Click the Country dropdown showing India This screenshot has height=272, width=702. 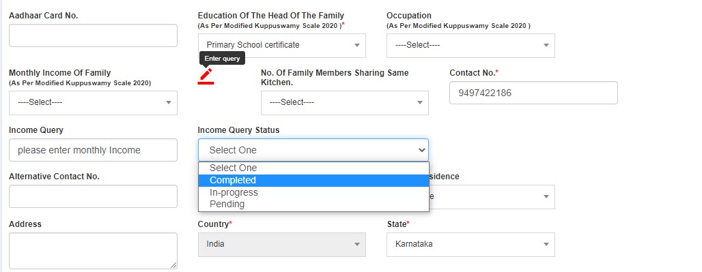click(281, 244)
